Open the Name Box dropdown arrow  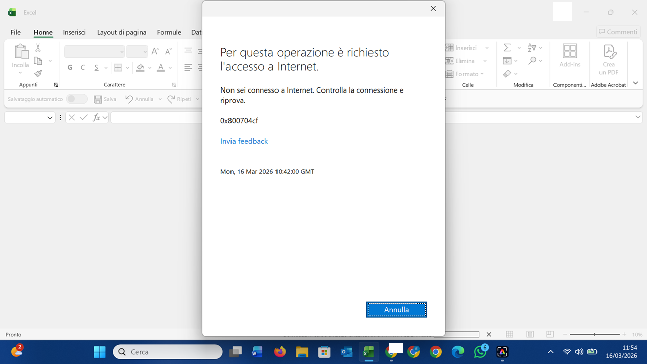[50, 118]
